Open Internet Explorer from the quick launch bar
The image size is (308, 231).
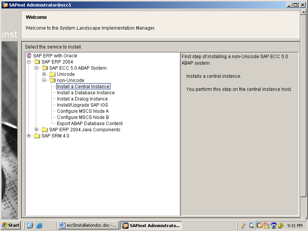tap(38, 225)
